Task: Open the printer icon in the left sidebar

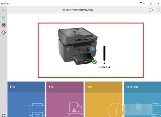Action: (4, 25)
